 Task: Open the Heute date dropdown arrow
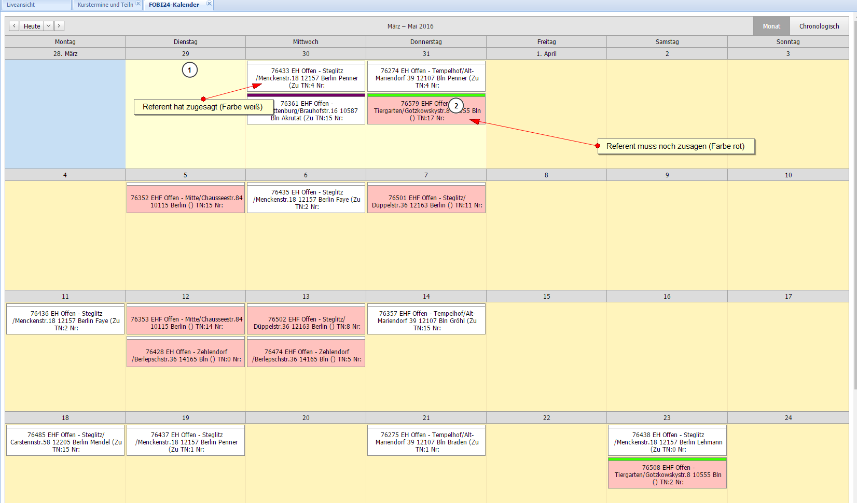[x=48, y=26]
